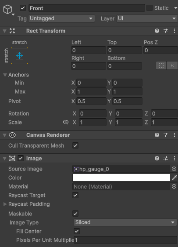Open Rect Transform preset settings icon
Viewport: 178px width, 247px height.
pos(166,31)
